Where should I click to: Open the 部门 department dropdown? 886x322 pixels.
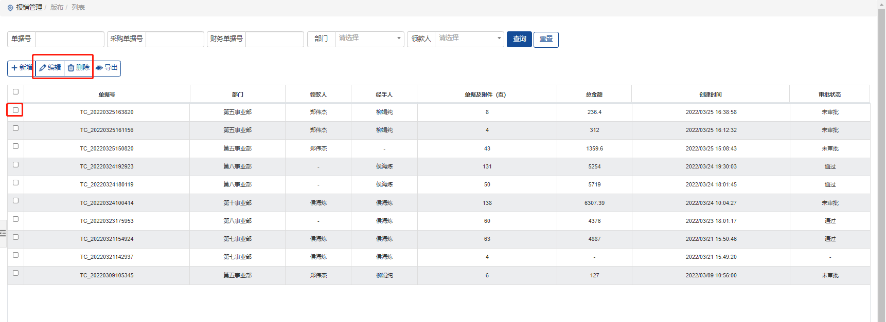369,39
